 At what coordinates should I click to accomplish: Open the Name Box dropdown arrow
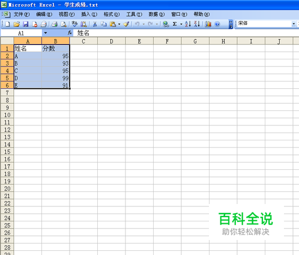46,33
